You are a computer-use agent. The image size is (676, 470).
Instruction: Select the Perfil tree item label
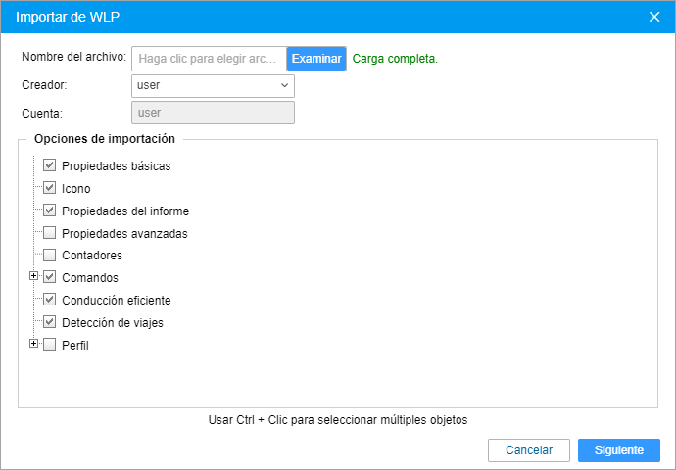(75, 346)
